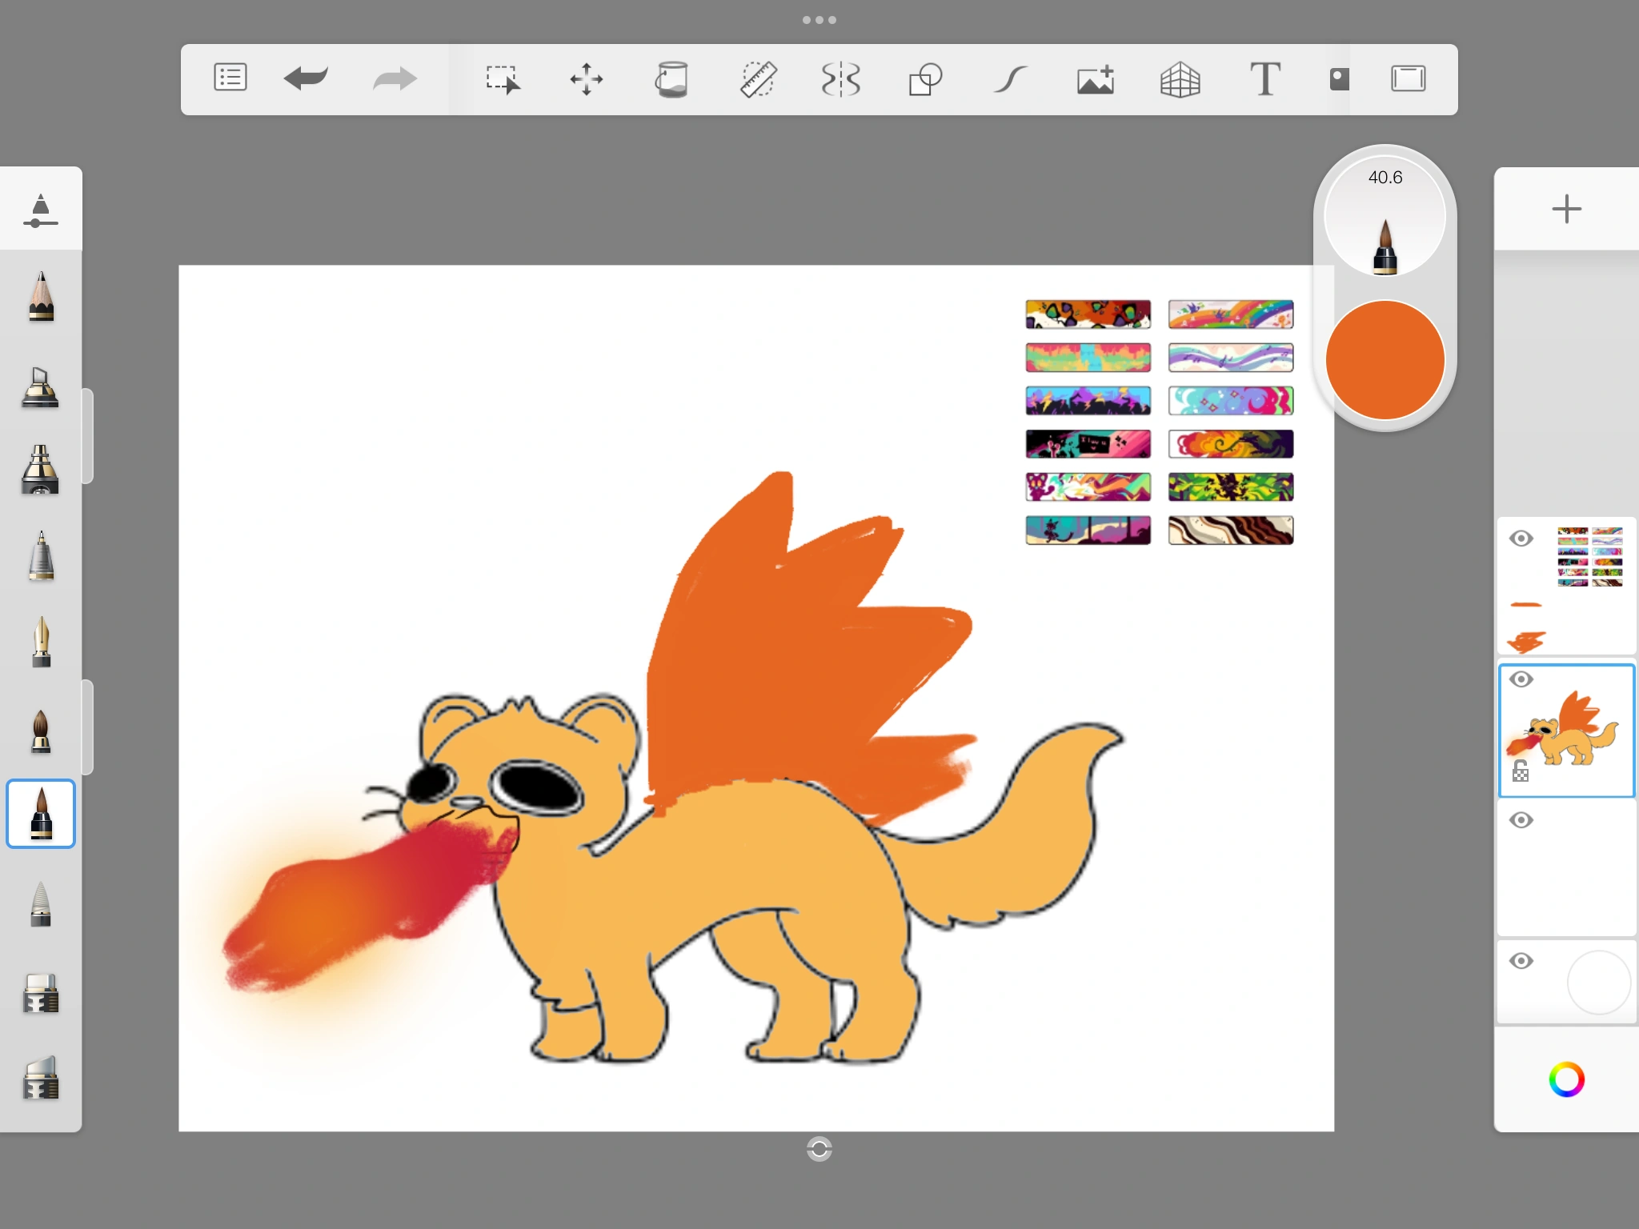Open the main menu list icon

tap(230, 78)
